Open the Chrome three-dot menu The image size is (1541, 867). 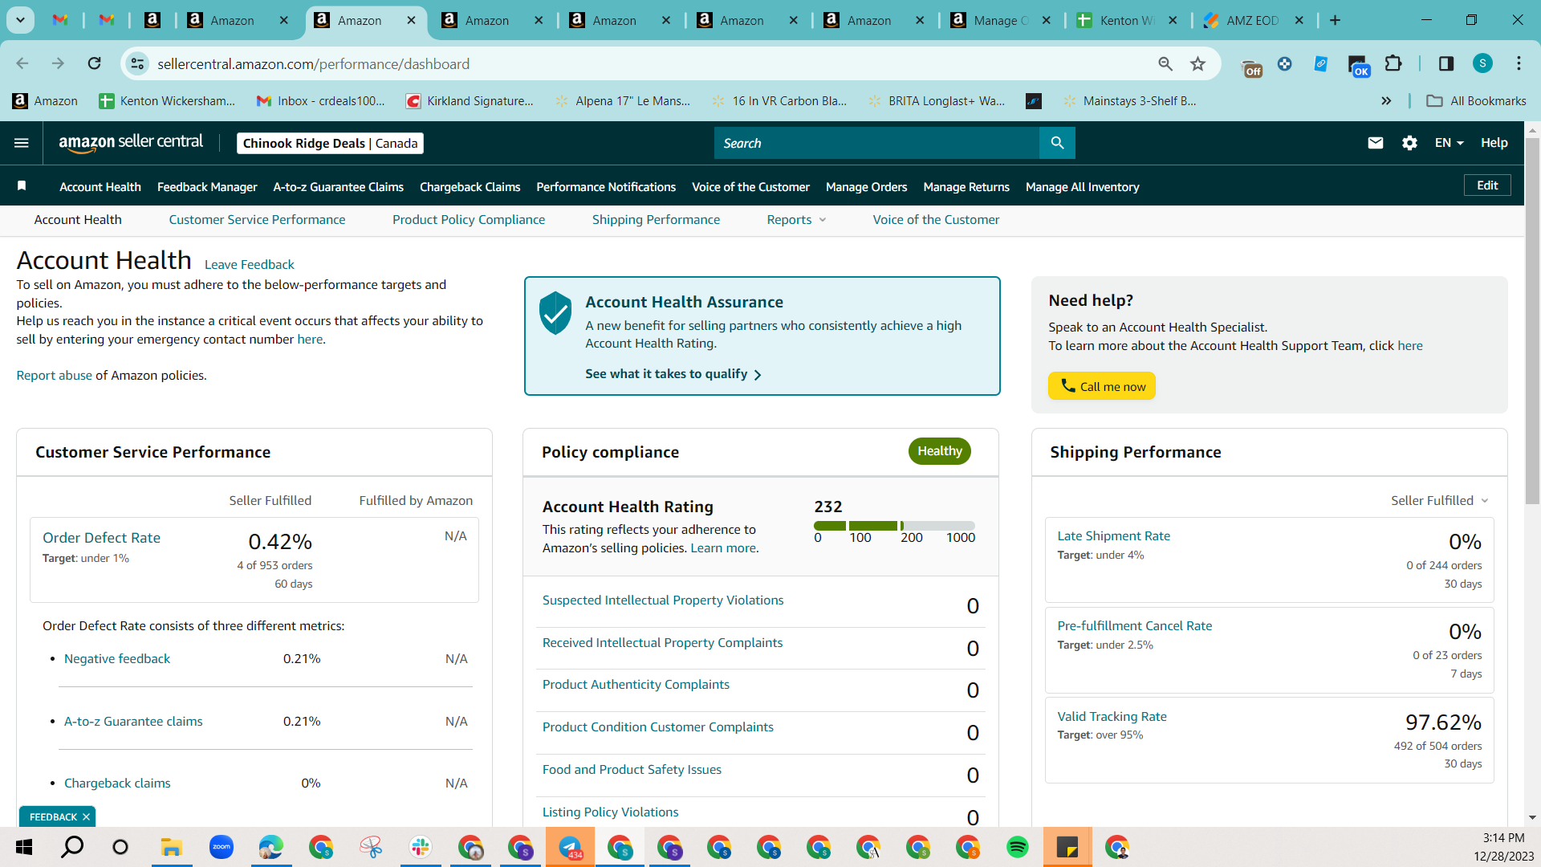coord(1519,63)
